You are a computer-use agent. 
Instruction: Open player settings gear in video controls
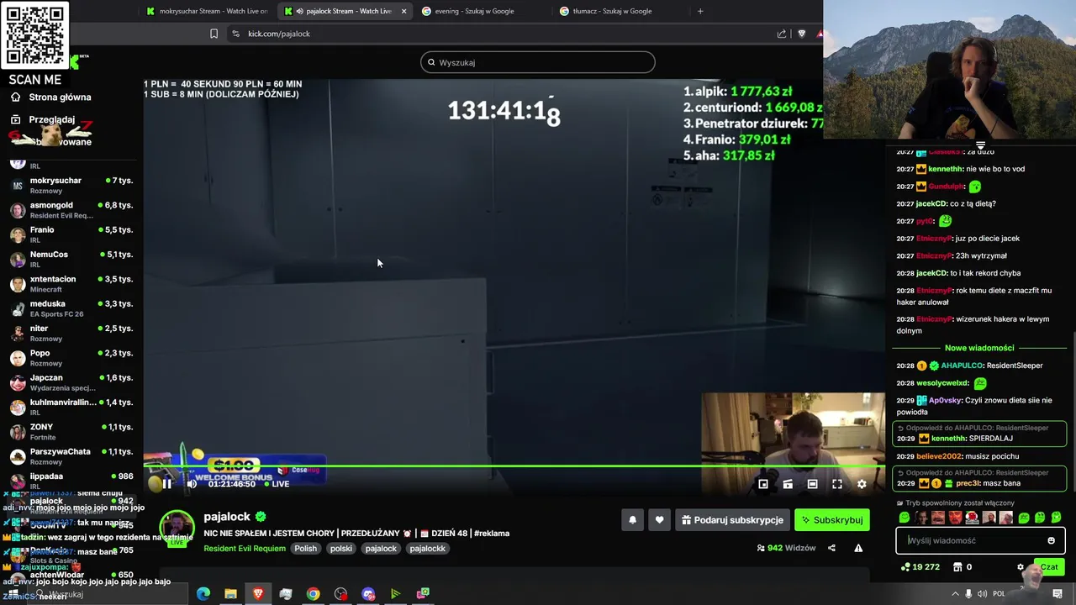pyautogui.click(x=862, y=484)
